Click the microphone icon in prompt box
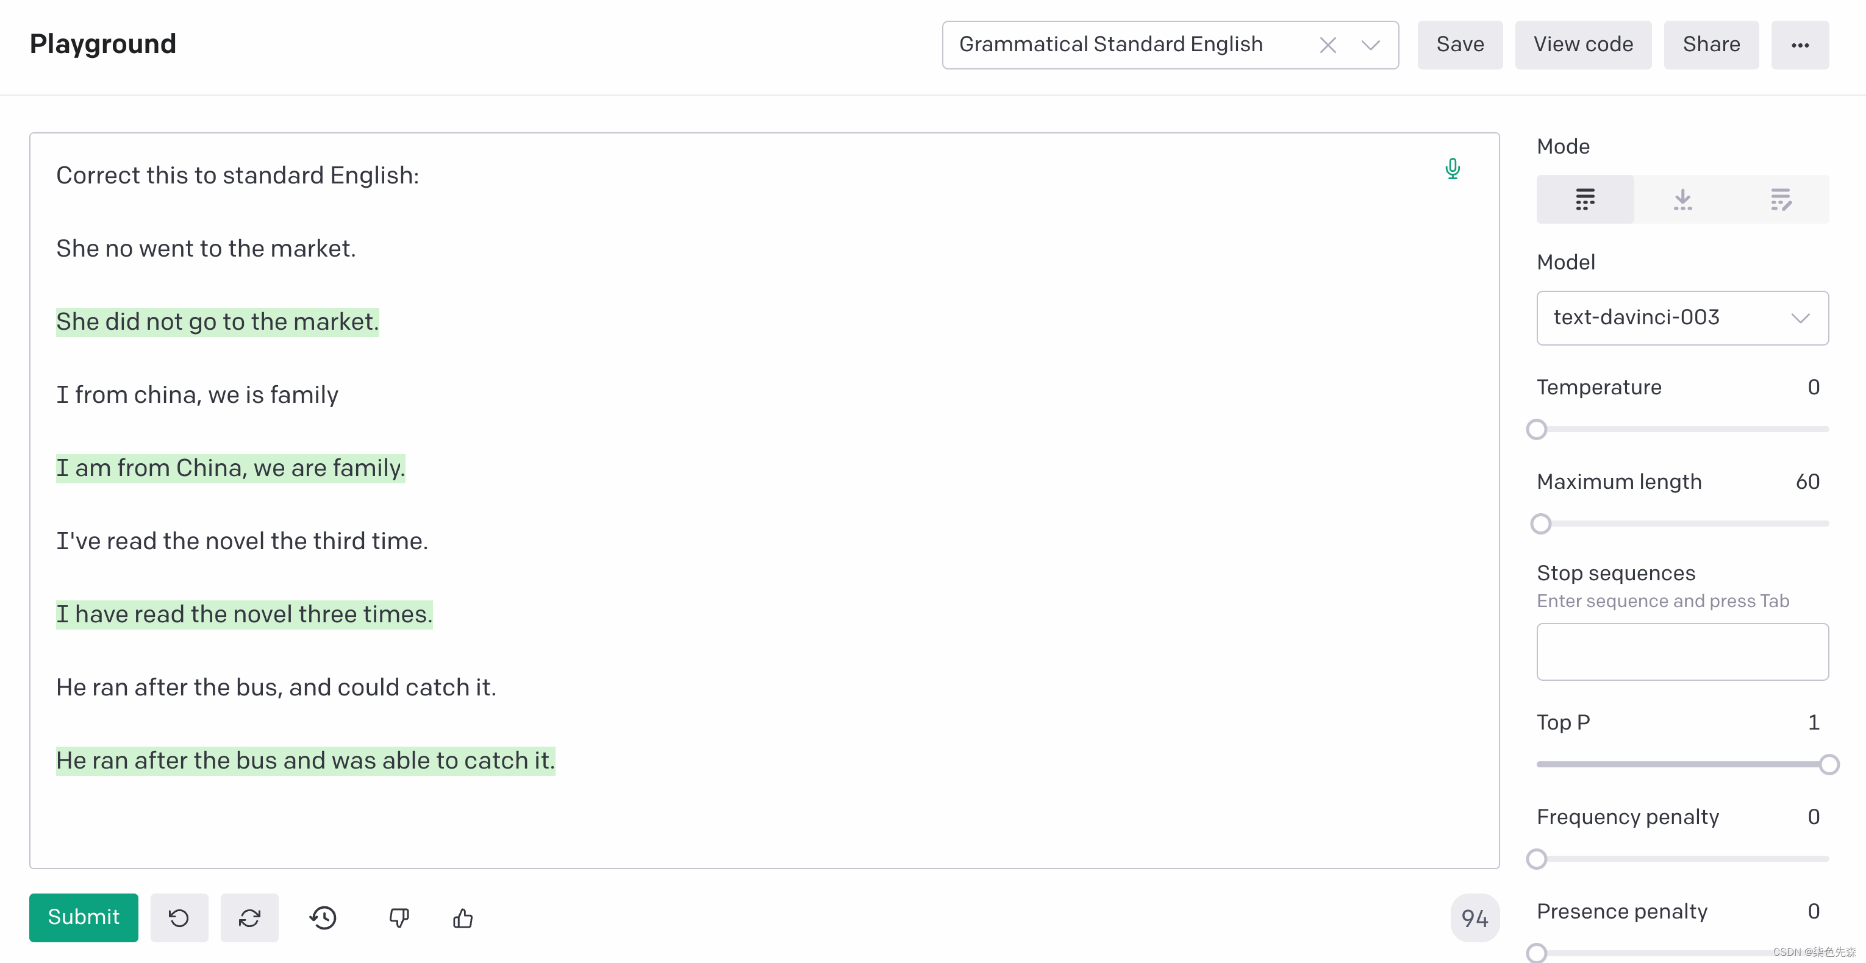The image size is (1866, 963). 1452,169
